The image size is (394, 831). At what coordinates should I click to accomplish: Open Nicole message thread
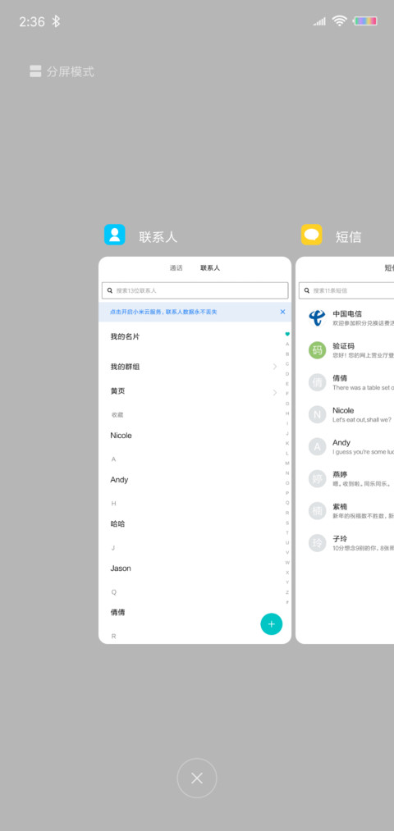pos(346,414)
